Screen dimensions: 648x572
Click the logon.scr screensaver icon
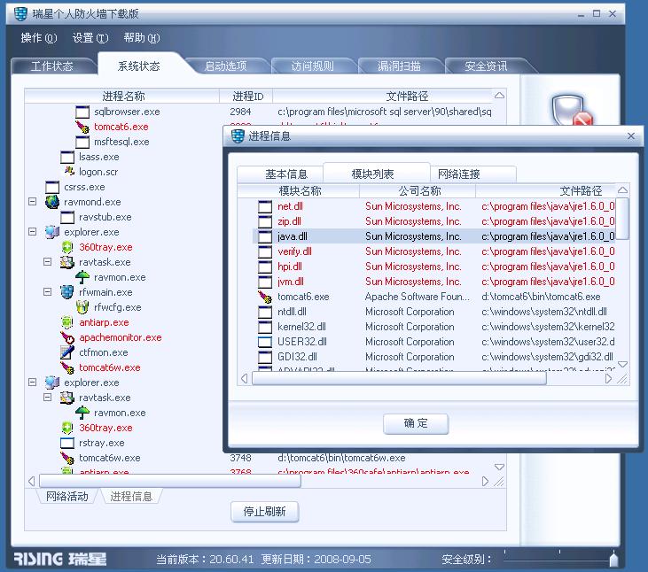68,171
